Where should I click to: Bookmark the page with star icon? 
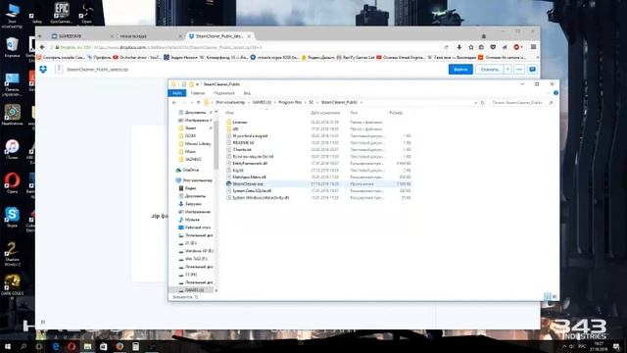(471, 47)
